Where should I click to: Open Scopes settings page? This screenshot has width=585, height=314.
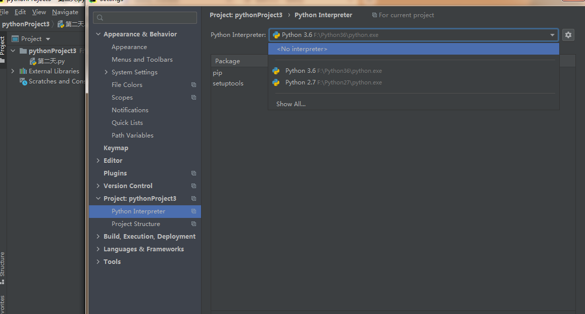point(122,98)
